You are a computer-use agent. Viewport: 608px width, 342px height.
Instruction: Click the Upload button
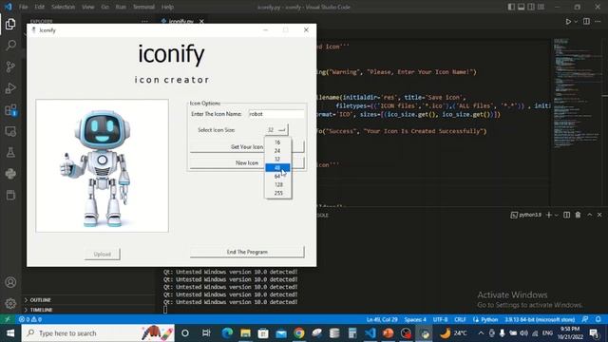103,255
